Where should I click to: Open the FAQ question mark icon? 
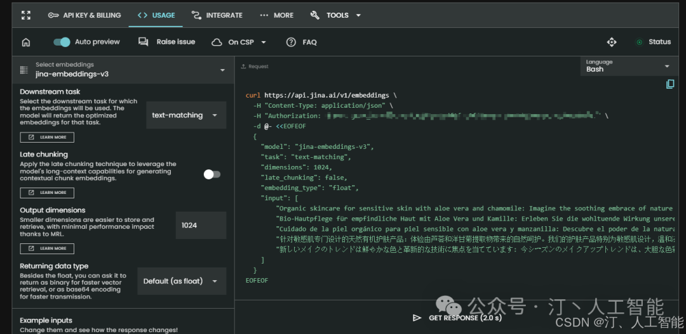291,42
